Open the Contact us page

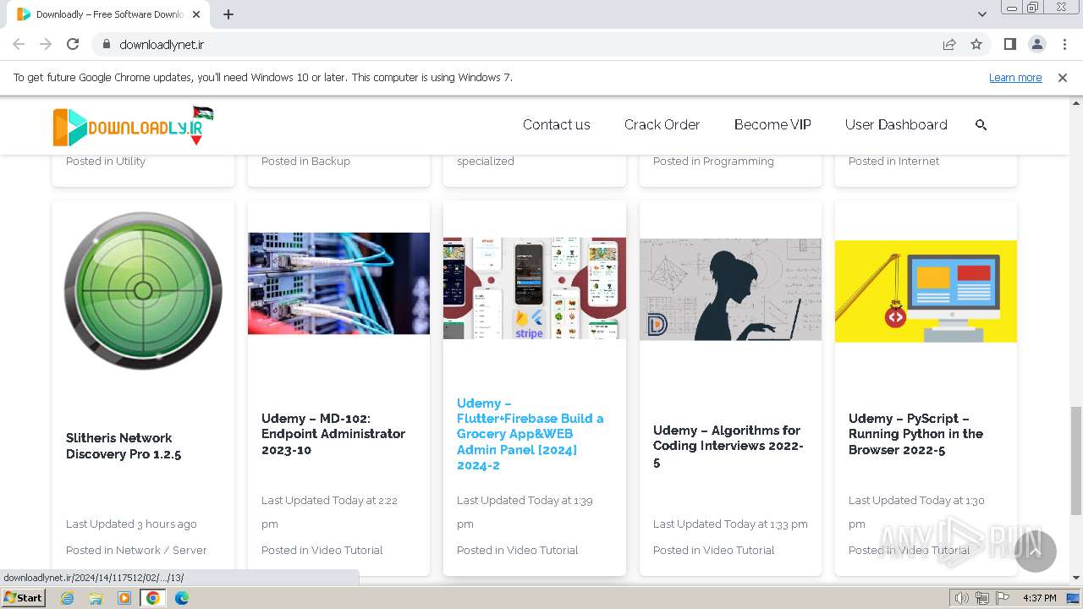(557, 124)
